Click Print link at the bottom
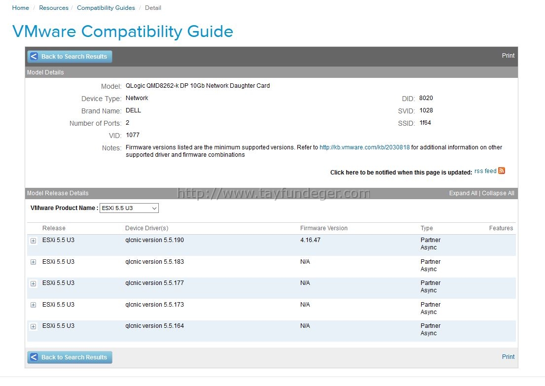This screenshot has width=545, height=386. [x=508, y=357]
